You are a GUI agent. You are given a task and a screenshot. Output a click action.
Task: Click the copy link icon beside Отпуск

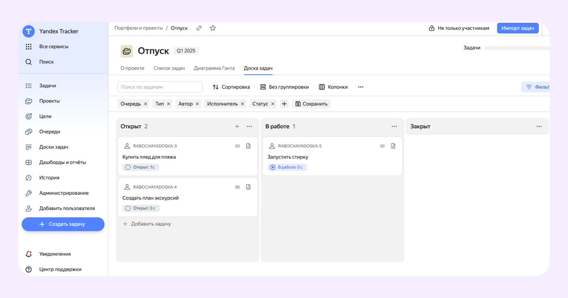[199, 28]
